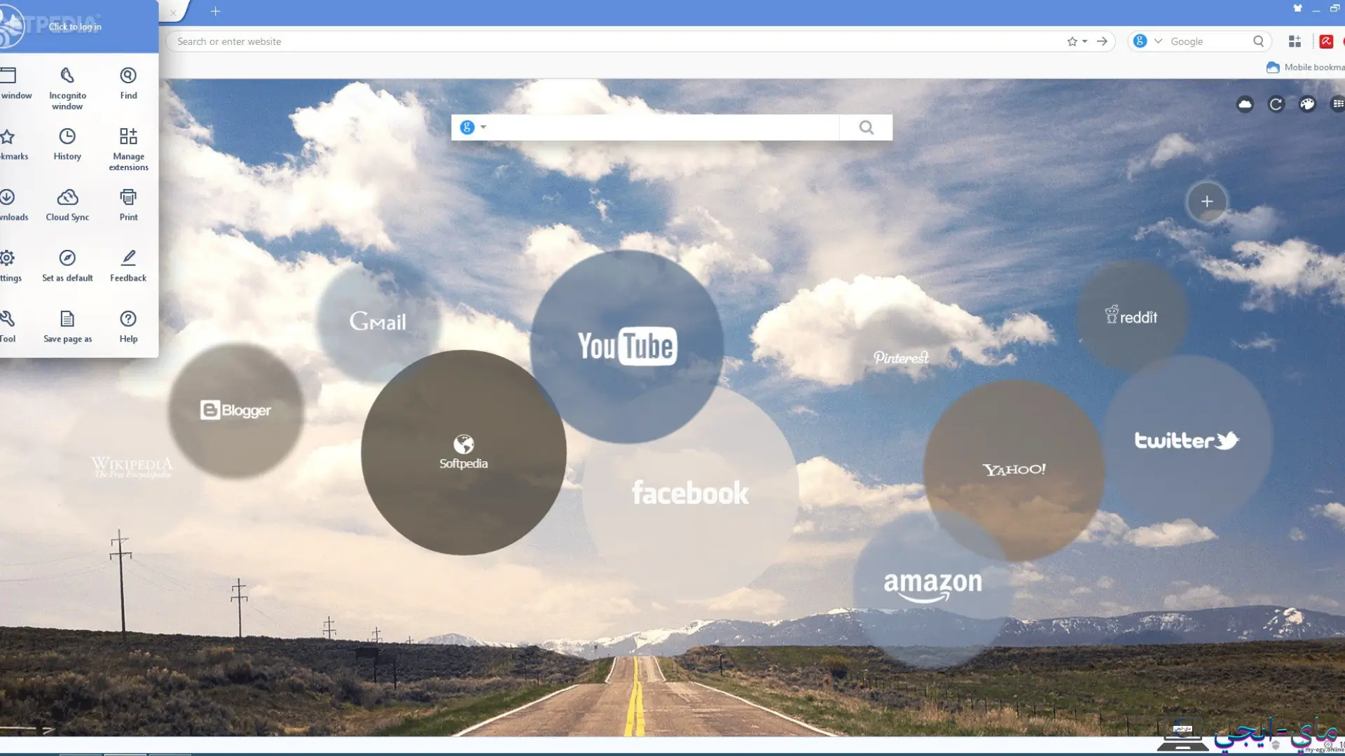1345x756 pixels.
Task: Open the theme palette icon
Action: 1307,104
